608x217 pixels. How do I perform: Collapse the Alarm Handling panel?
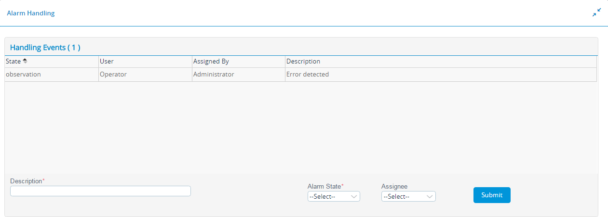tap(596, 13)
